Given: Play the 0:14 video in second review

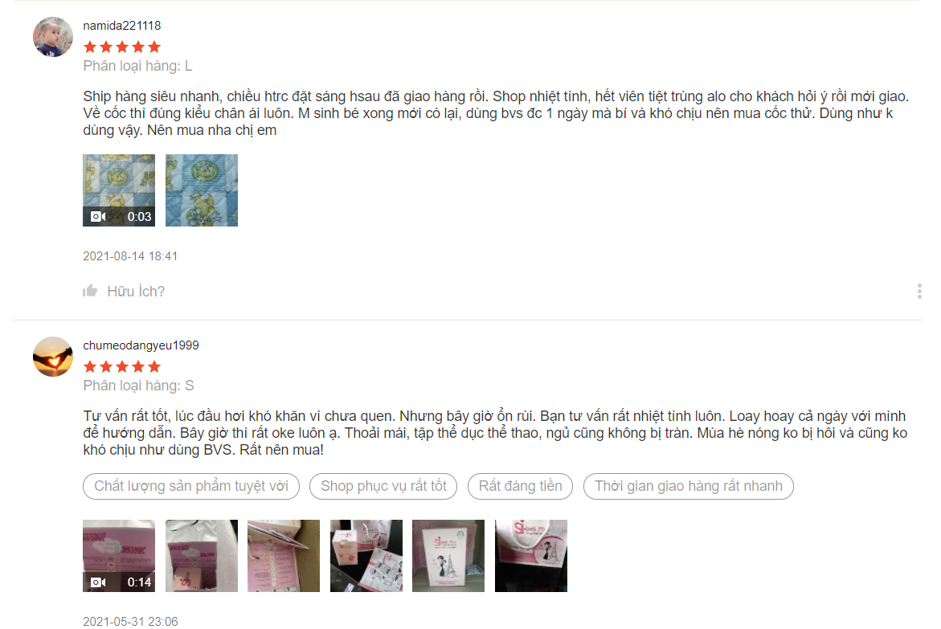Looking at the screenshot, I should tap(119, 556).
